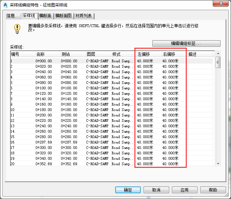231x199 pixels.
Task: Edit left offset 40.000米 in row 1
Action: coord(145,61)
